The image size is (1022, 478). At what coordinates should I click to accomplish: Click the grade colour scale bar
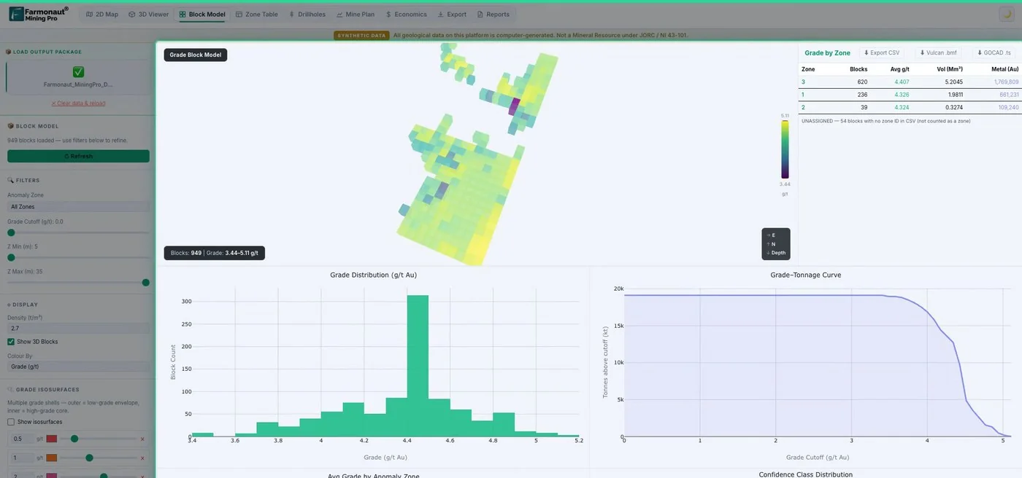click(x=785, y=149)
